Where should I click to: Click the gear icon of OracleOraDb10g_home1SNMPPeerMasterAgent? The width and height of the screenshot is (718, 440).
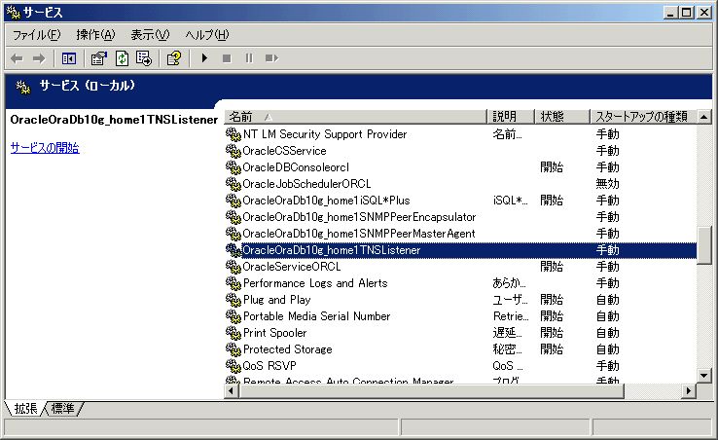tap(233, 234)
